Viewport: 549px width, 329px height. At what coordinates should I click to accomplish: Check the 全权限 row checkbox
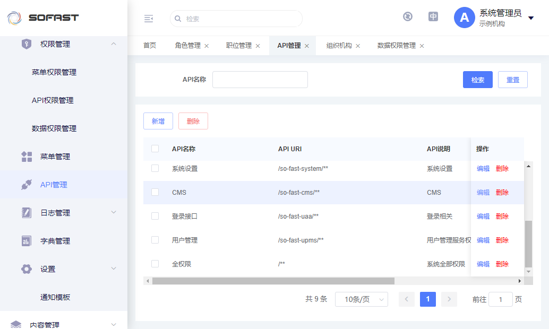point(155,264)
